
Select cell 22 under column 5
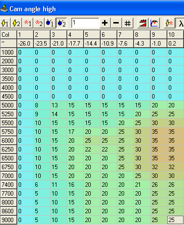(92, 150)
